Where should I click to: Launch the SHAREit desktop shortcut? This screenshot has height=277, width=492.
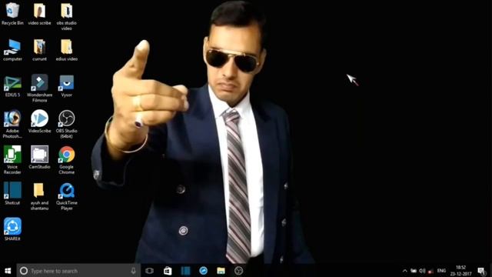click(x=12, y=229)
